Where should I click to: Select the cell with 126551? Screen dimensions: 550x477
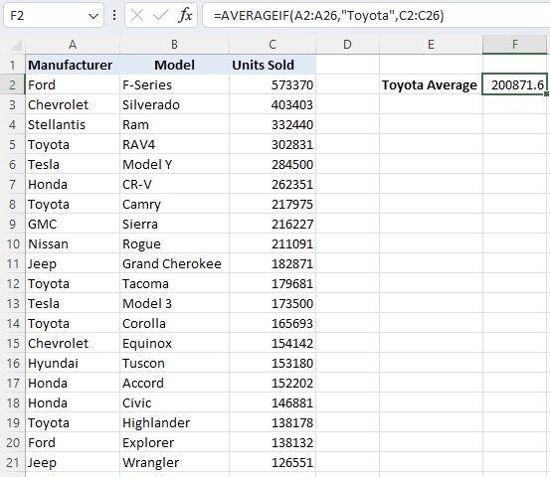273,463
